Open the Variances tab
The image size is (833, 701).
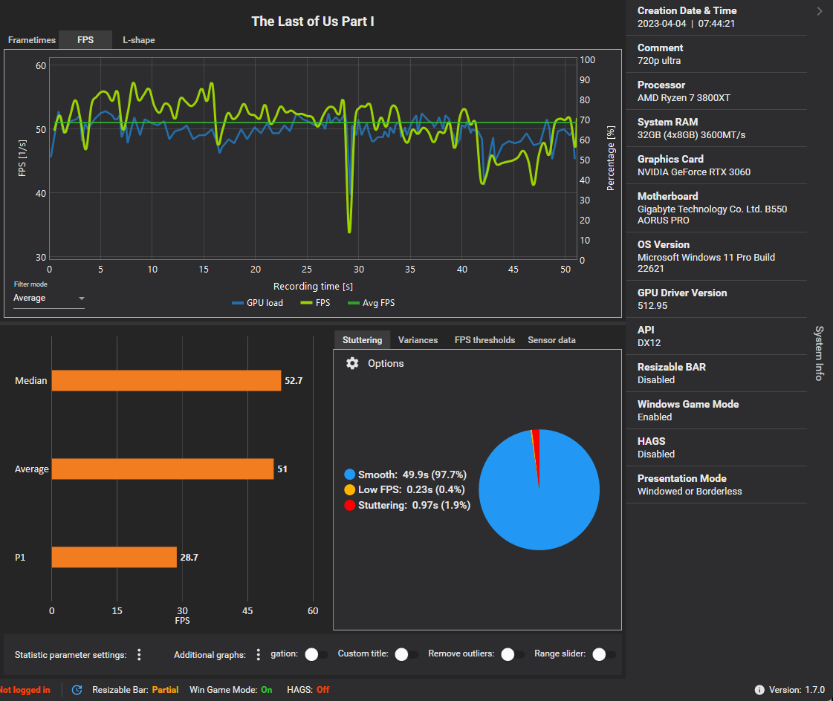coord(418,340)
